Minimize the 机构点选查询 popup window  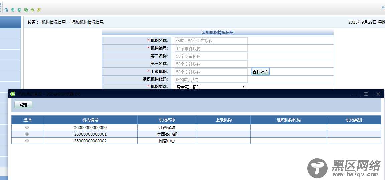(x=354, y=94)
